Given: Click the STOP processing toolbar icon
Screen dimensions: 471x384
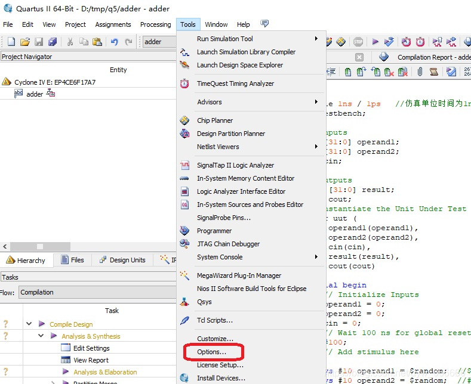Looking at the screenshot, I should pos(358,41).
